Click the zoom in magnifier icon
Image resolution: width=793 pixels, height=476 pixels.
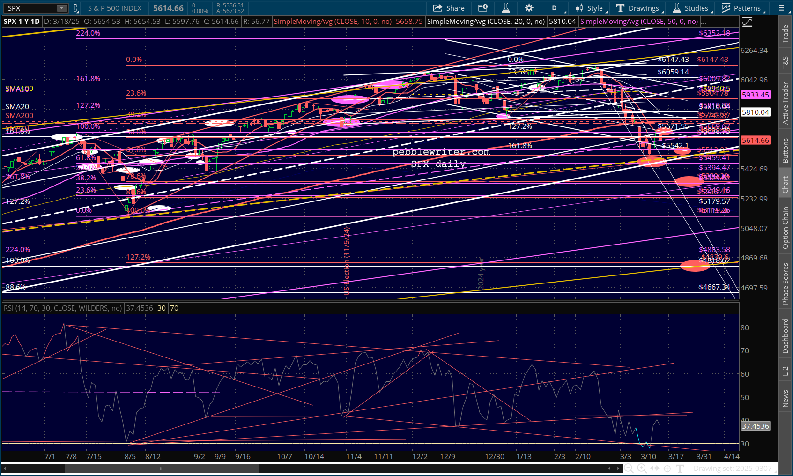(x=642, y=468)
